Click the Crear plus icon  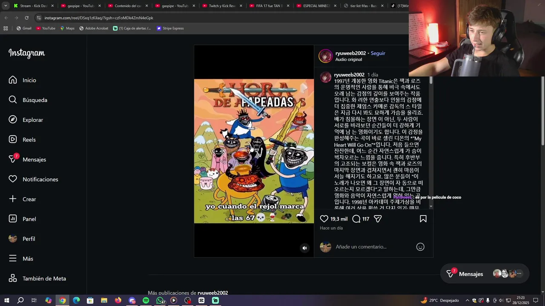13,199
